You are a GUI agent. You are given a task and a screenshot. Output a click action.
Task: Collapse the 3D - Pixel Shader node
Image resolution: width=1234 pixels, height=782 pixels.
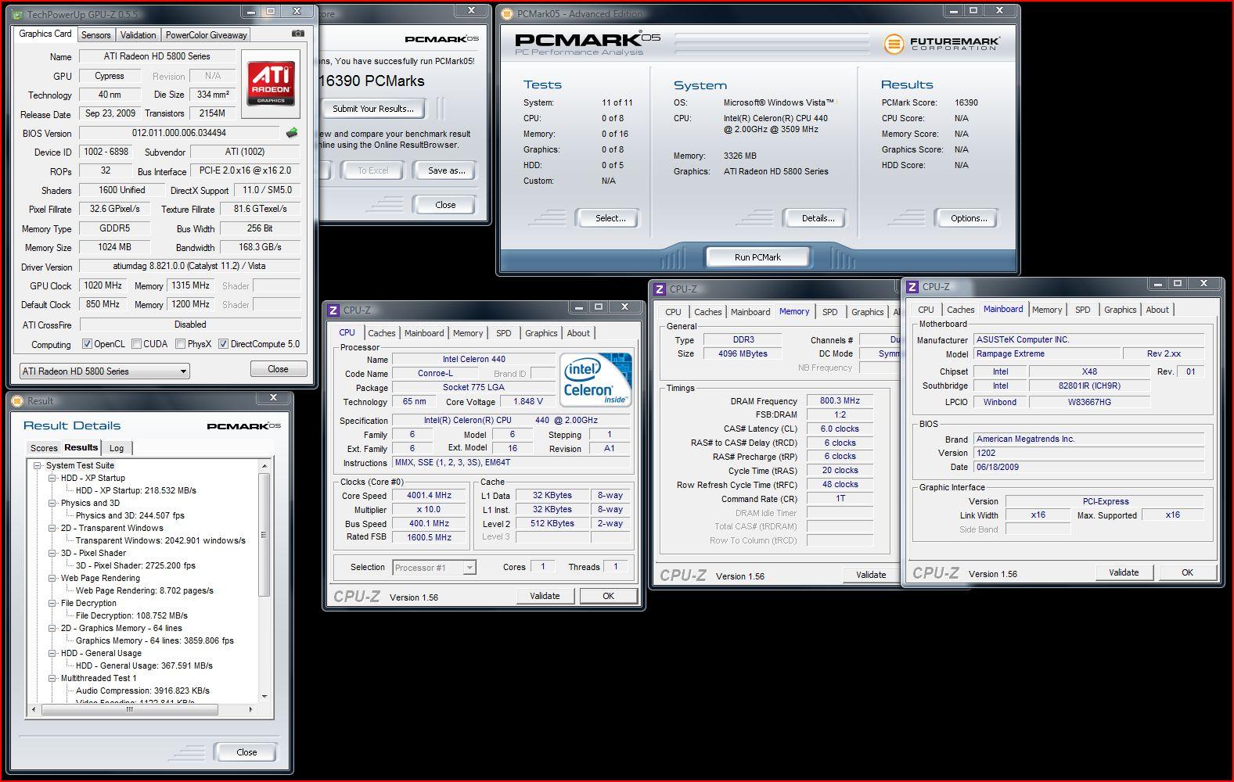(x=52, y=553)
